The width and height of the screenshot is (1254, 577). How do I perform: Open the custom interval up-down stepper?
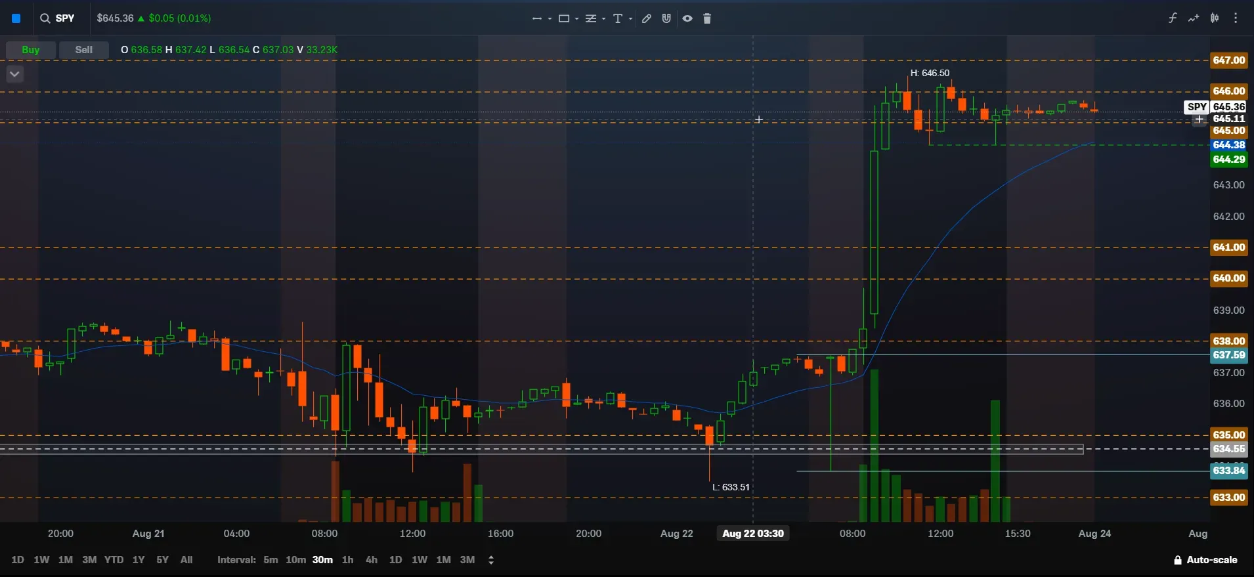coord(491,560)
